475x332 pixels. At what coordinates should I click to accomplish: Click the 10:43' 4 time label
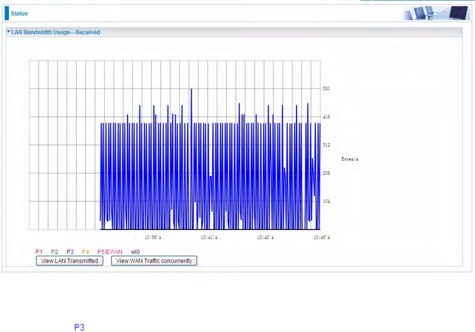(266, 237)
